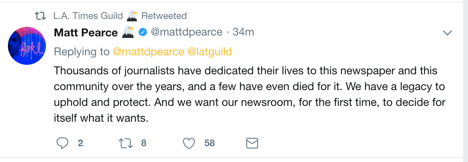Click the @mattdpearce handle beside the name
This screenshot has width=468, height=162.
pos(187,32)
